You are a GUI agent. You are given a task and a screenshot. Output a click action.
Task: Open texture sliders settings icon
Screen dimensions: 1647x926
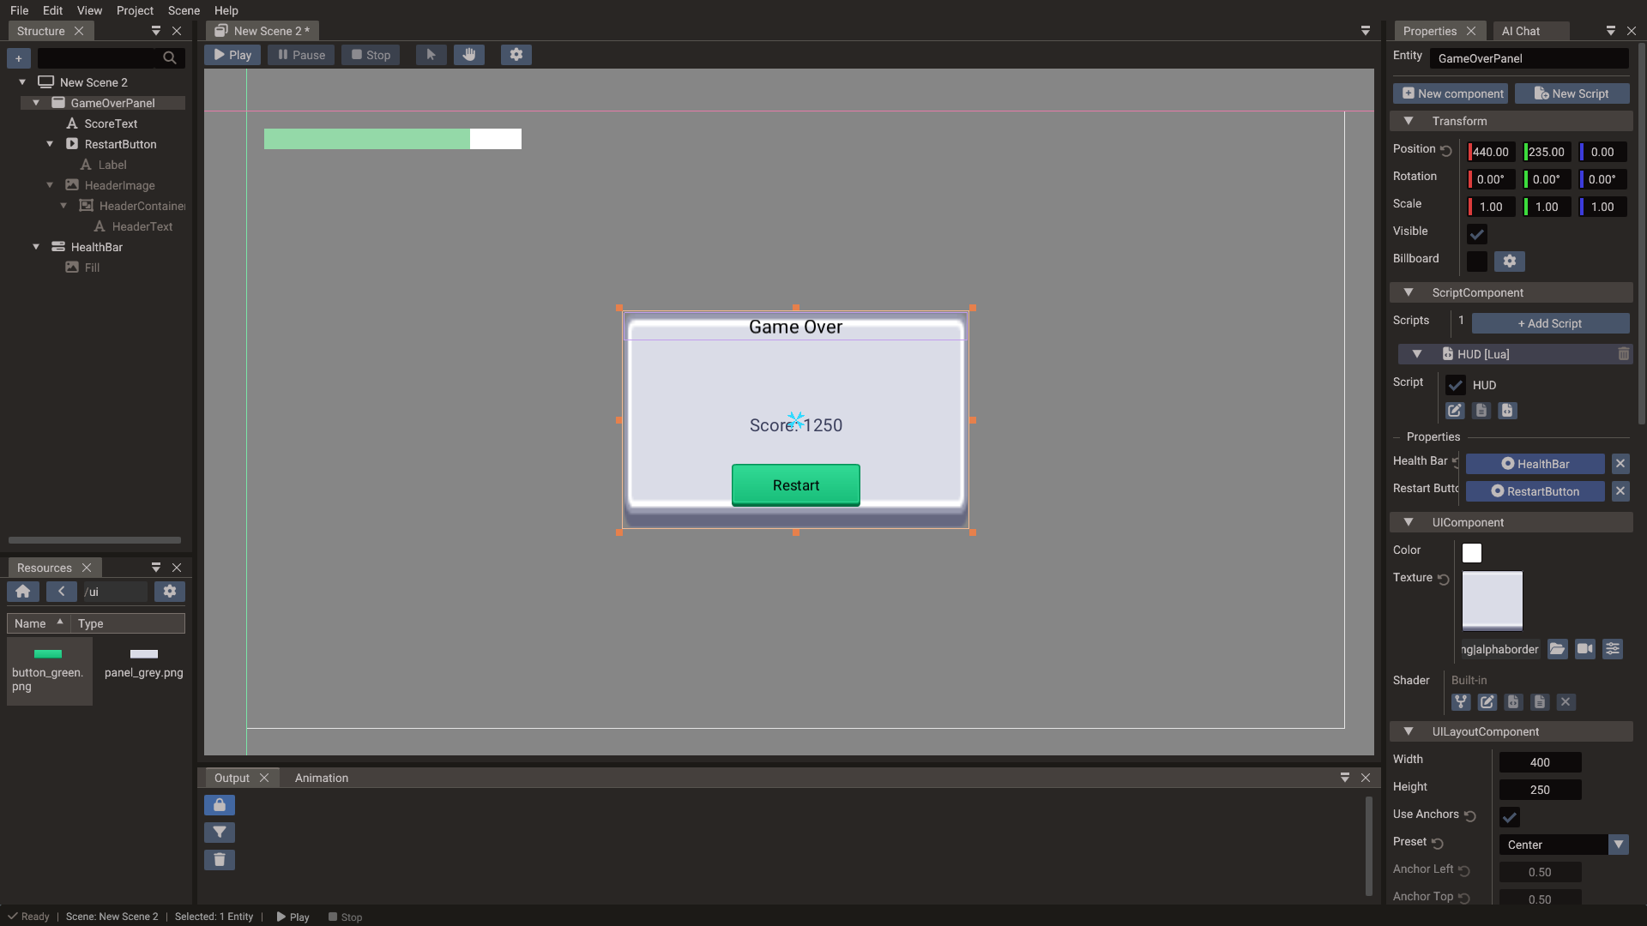[1613, 649]
